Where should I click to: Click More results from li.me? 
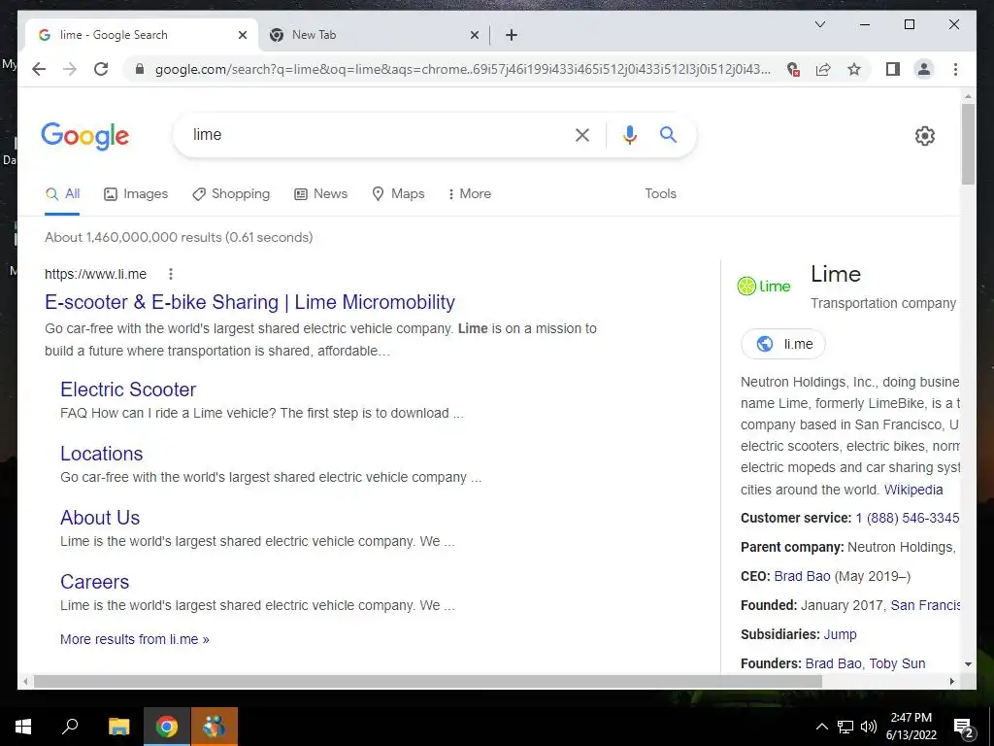point(134,639)
